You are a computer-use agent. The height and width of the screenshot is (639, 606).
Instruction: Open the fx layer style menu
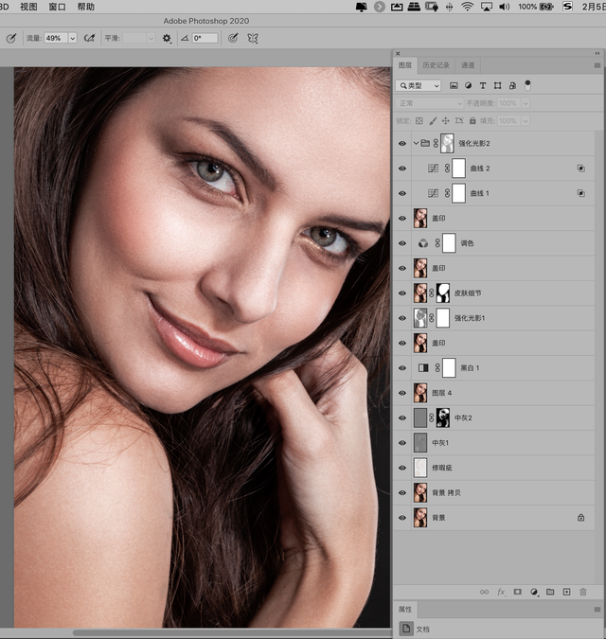tap(500, 592)
